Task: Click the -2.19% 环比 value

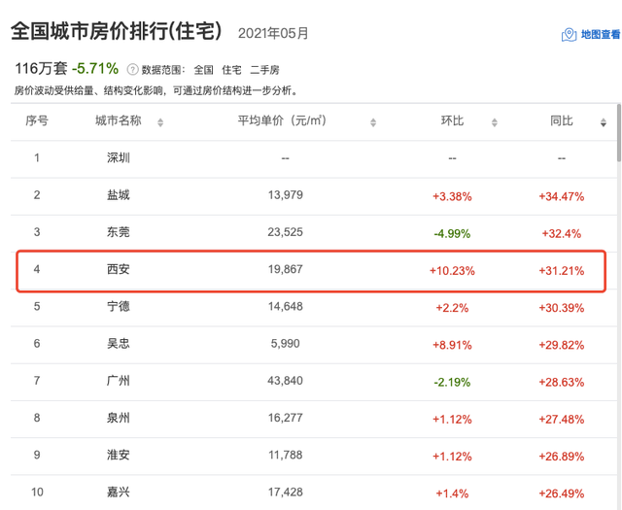Action: [452, 383]
